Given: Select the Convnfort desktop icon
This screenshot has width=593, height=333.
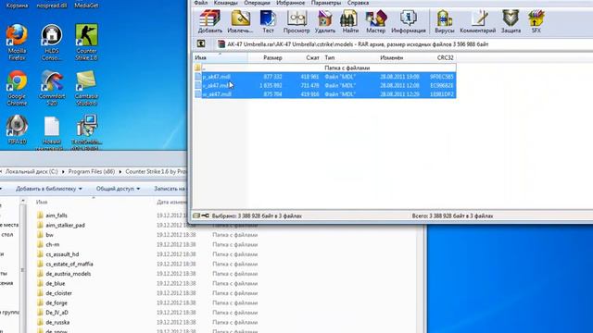Looking at the screenshot, I should tap(52, 88).
